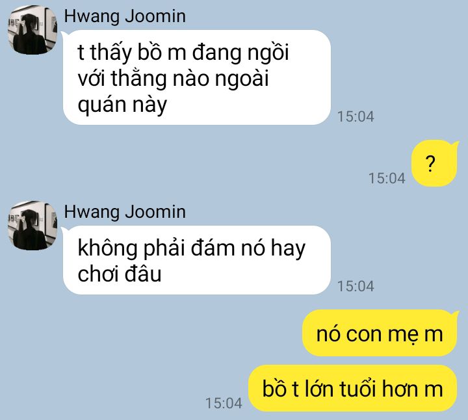This screenshot has height=420, width=468.
Task: Click the 15:04 timestamp next to "?"
Action: (x=387, y=178)
